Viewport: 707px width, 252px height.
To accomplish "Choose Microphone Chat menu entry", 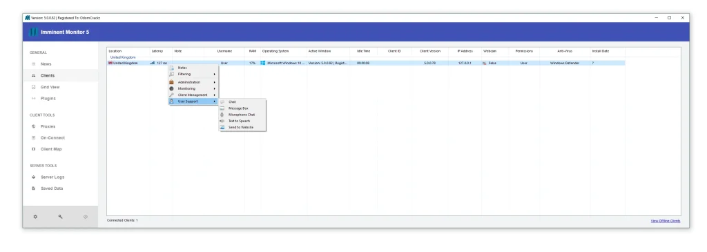I will click(x=242, y=115).
